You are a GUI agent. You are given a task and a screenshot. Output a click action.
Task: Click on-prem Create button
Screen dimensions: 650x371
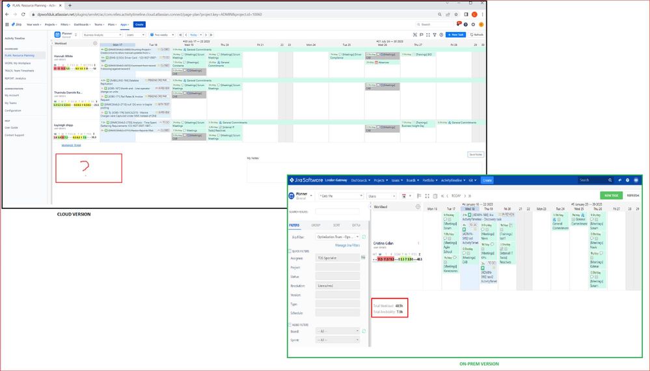pos(487,180)
